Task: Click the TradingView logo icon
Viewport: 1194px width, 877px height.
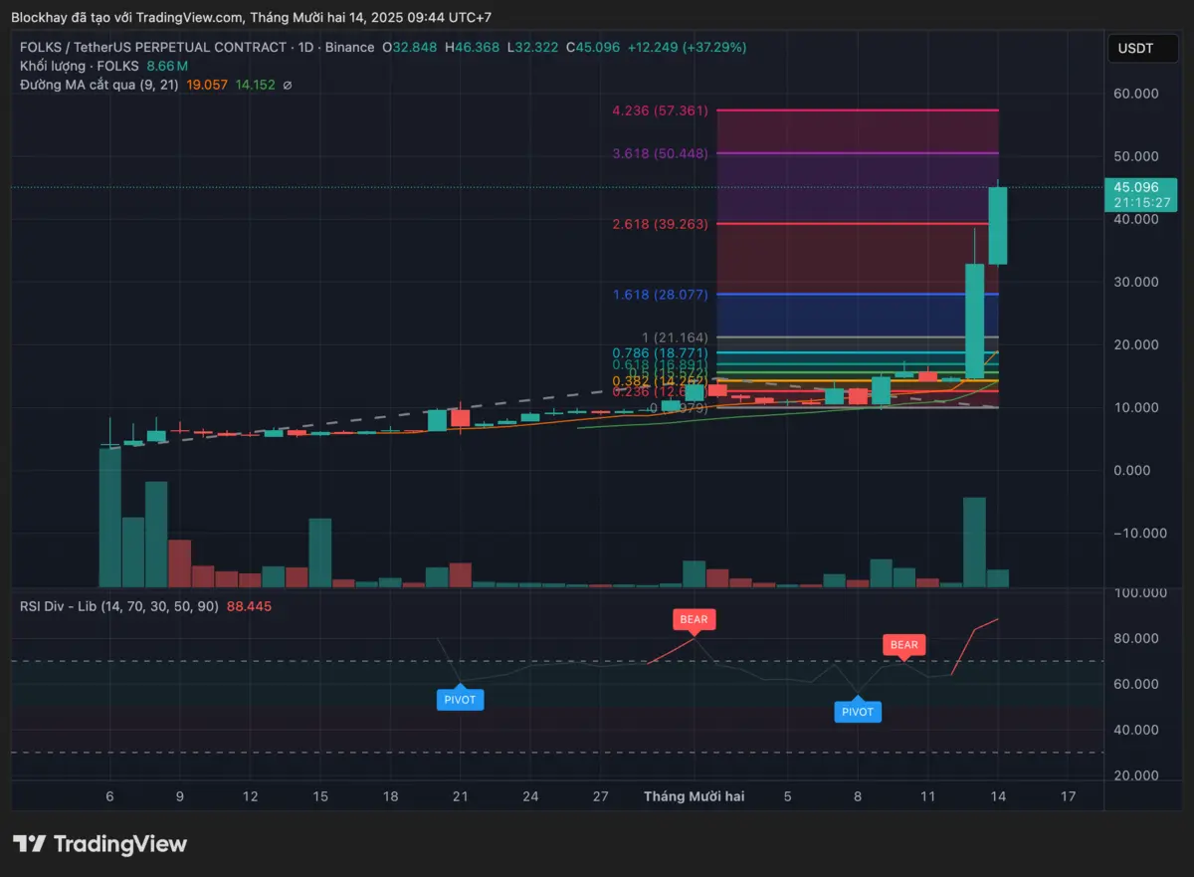Action: point(28,844)
